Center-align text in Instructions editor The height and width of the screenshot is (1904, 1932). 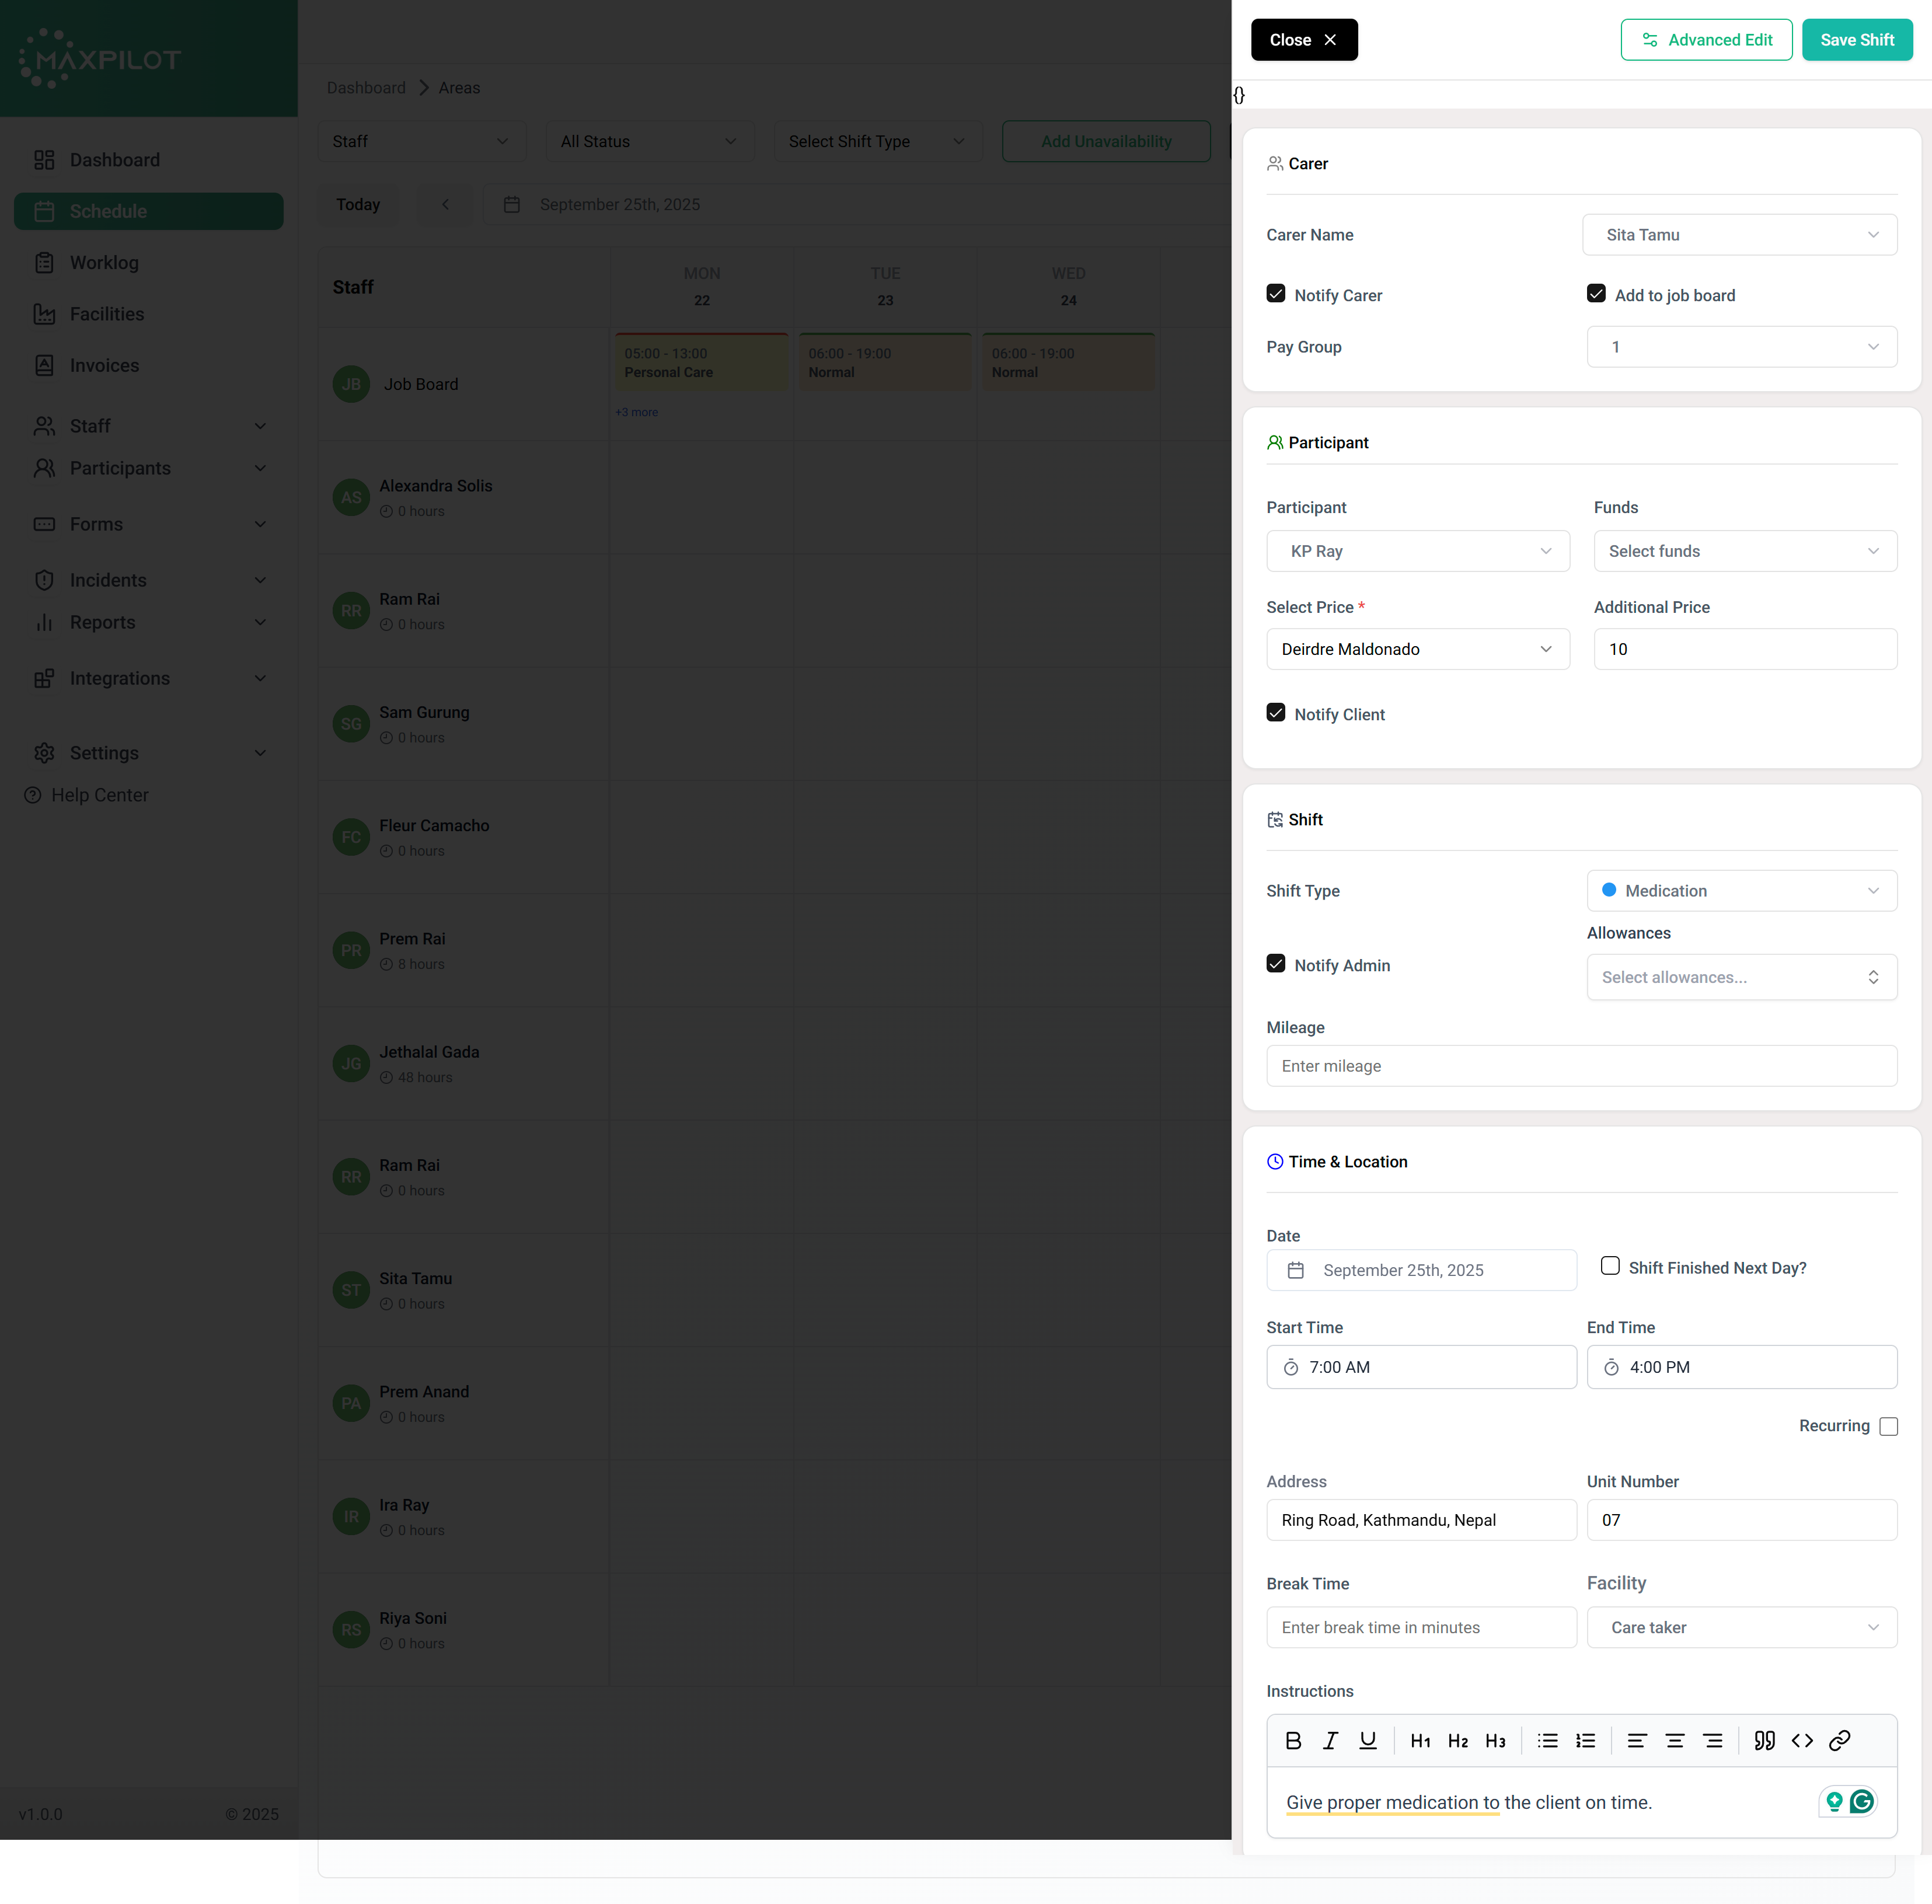[x=1674, y=1741]
